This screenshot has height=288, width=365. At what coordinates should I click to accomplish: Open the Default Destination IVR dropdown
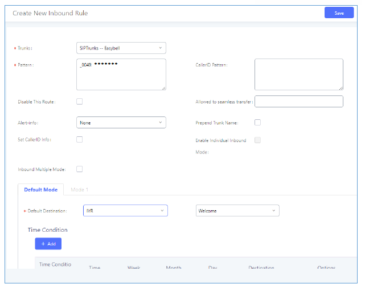tap(125, 211)
